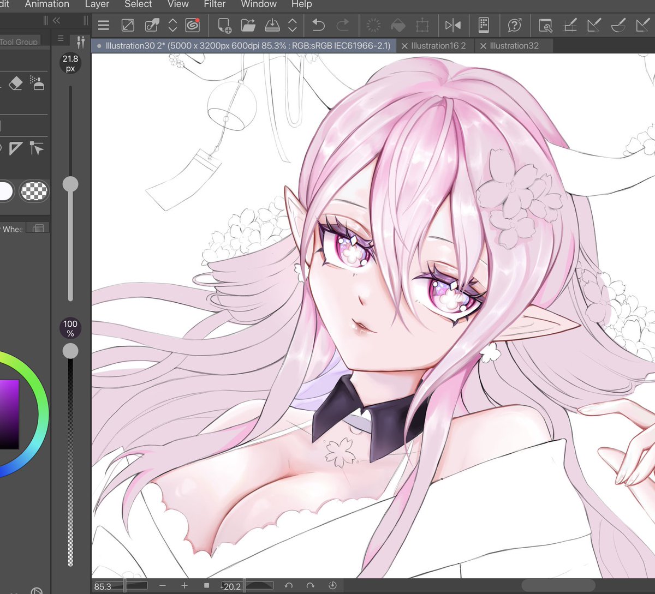Open the Filter menu
Viewport: 655px width, 594px height.
215,4
